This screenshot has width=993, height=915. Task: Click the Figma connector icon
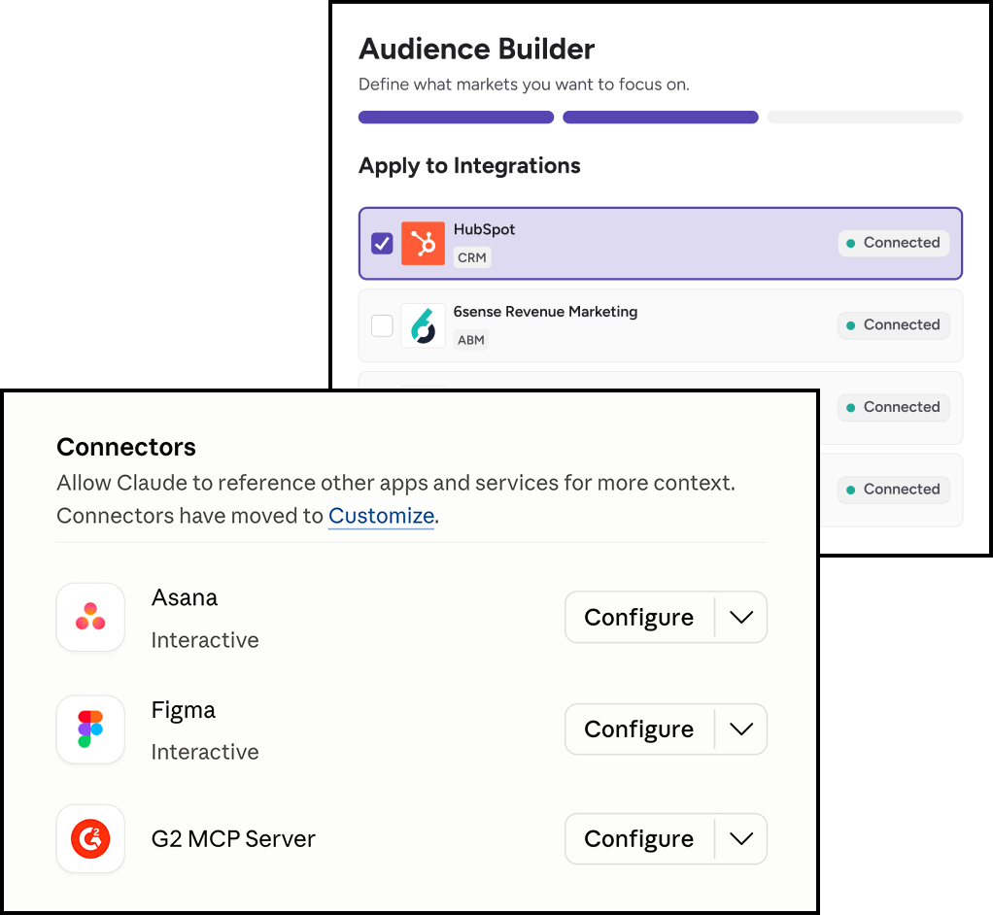[90, 729]
